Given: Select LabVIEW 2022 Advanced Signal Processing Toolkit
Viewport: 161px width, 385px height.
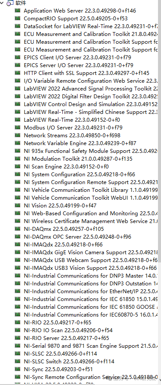Looking at the screenshot, I should coord(91,88).
